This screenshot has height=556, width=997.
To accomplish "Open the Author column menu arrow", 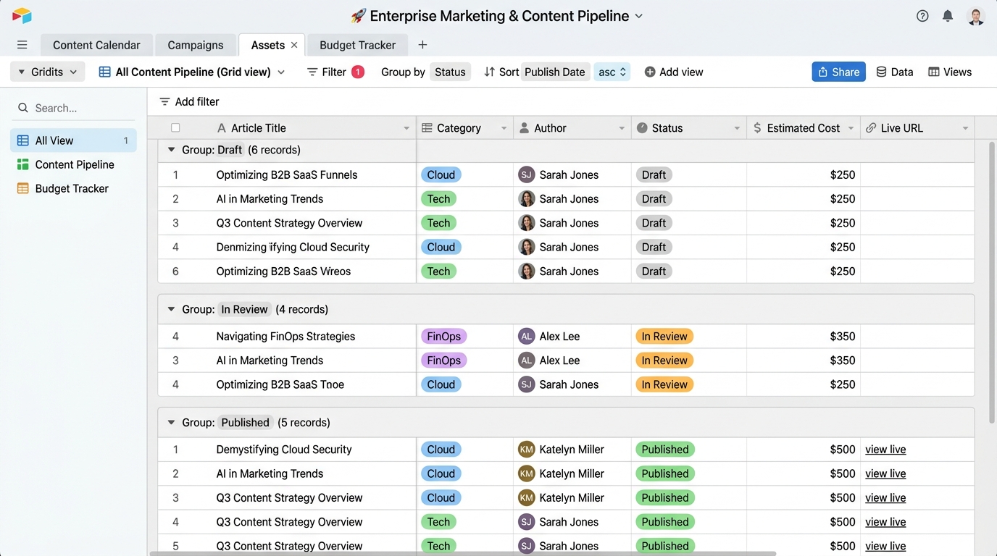I will [622, 128].
